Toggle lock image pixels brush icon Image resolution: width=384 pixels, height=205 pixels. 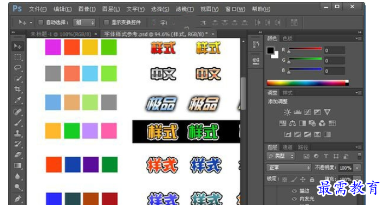pos(294,180)
